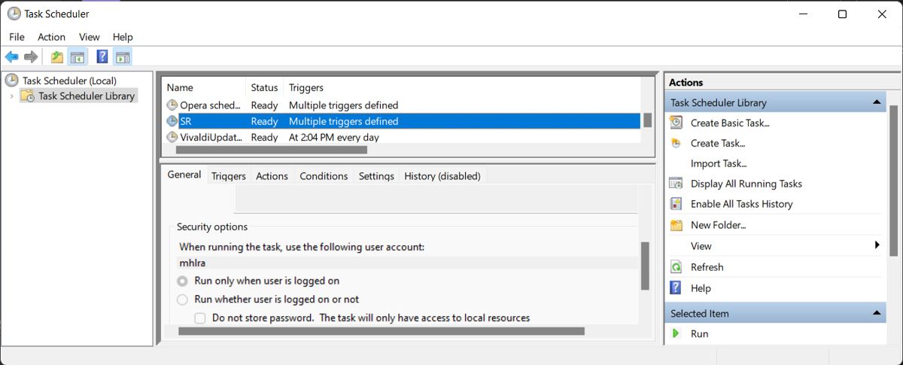Click the blue Help toolbar icon
Viewport: 903px width, 365px height.
(x=102, y=56)
